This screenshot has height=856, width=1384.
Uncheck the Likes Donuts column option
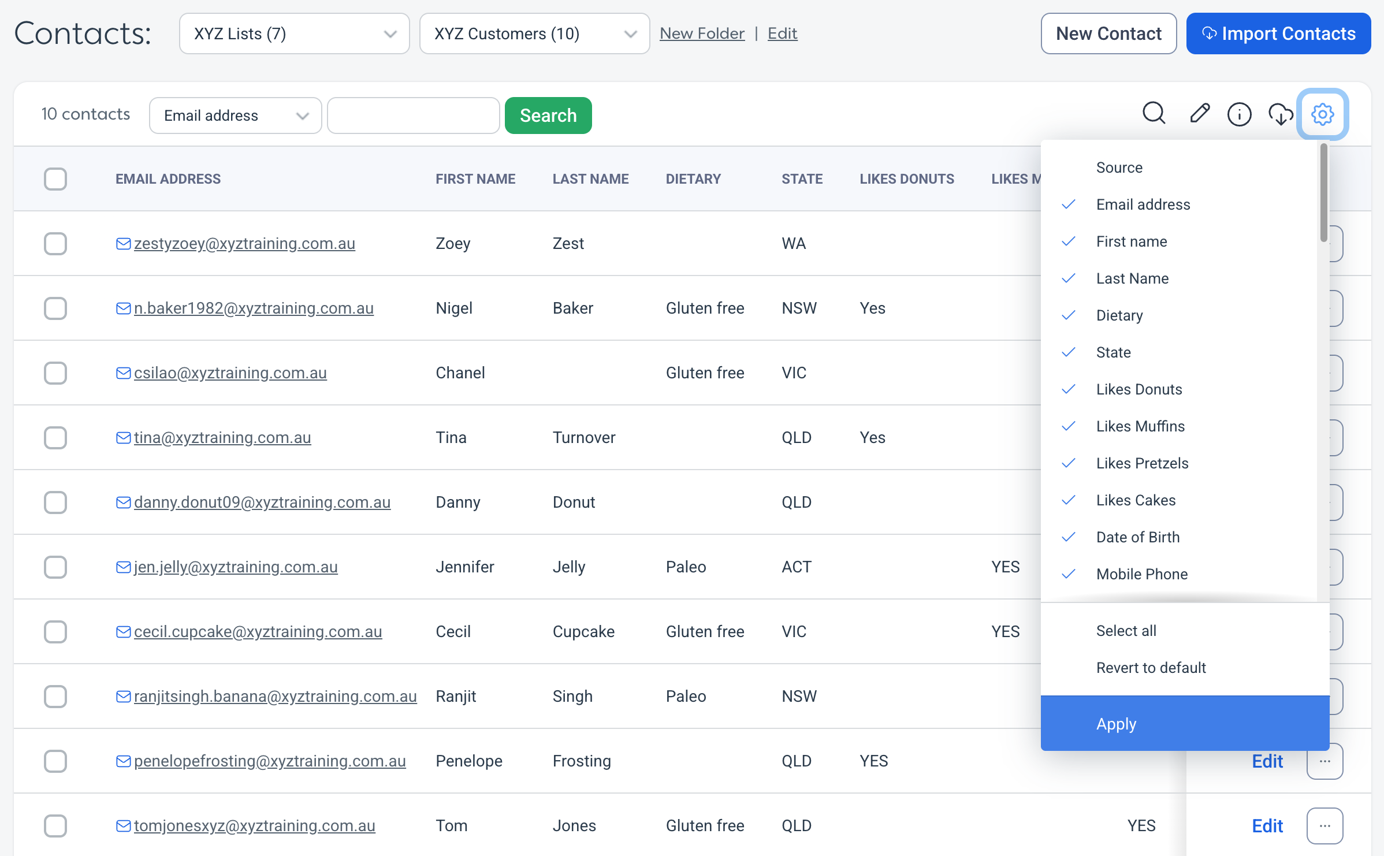(1178, 389)
